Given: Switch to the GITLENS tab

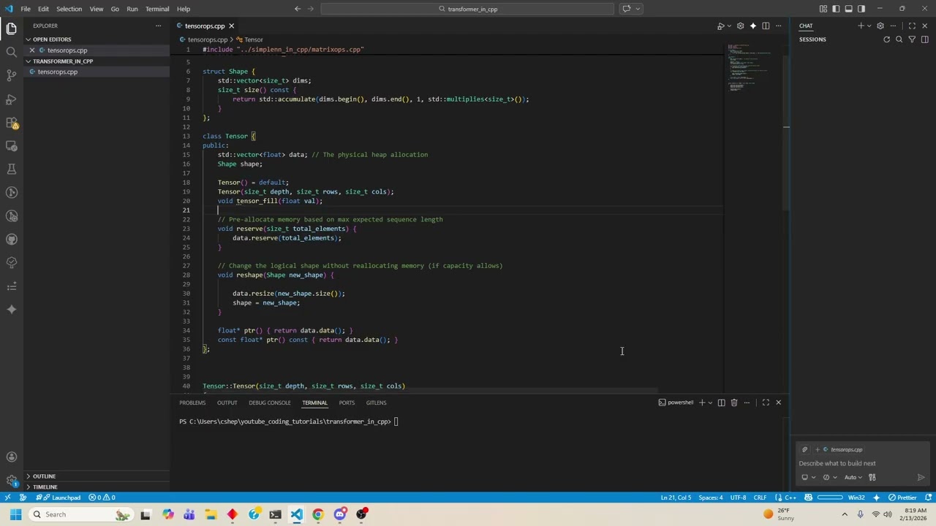Looking at the screenshot, I should click(376, 403).
